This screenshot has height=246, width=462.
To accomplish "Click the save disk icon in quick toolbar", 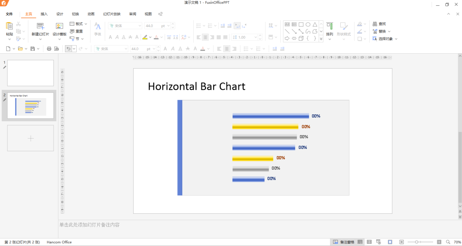I will [x=32, y=49].
